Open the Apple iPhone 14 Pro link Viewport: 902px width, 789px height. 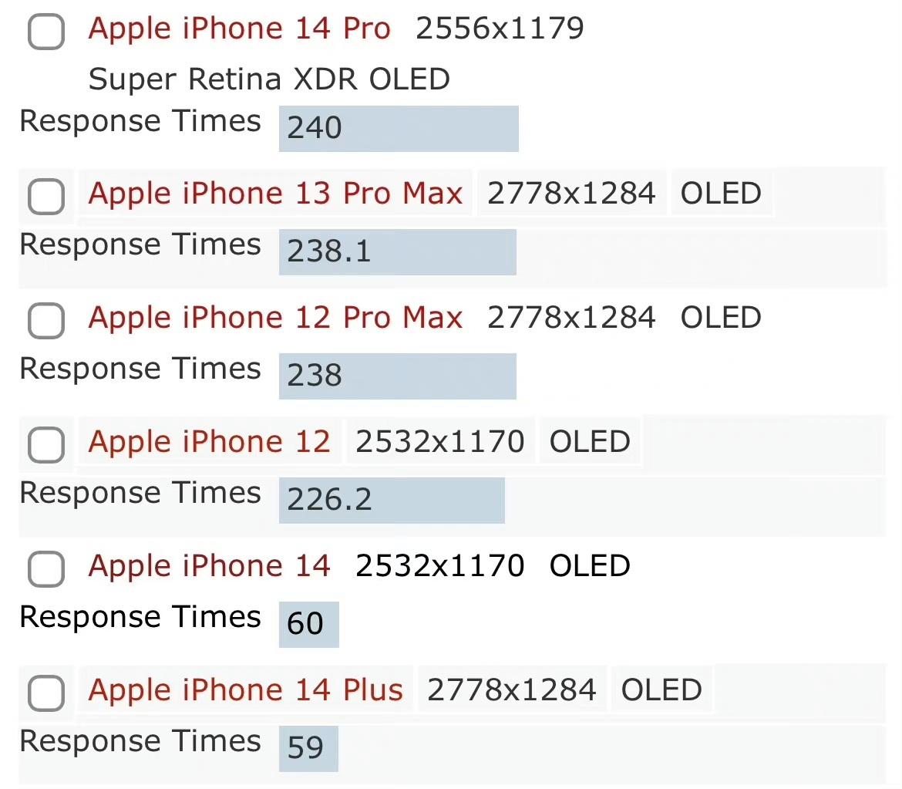tap(239, 29)
